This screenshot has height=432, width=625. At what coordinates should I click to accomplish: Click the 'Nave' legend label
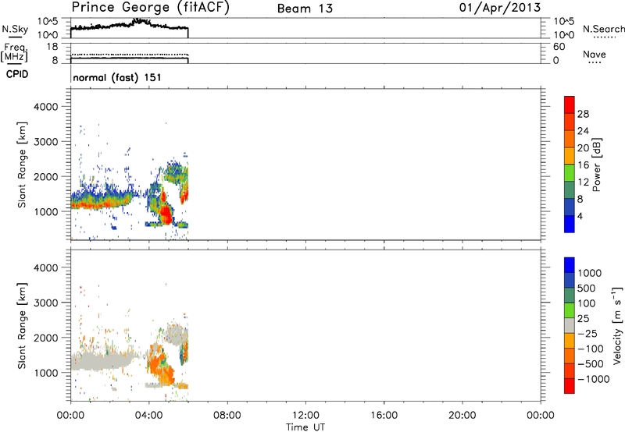tap(595, 54)
